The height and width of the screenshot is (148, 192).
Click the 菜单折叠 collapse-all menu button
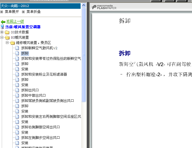(x=33, y=12)
